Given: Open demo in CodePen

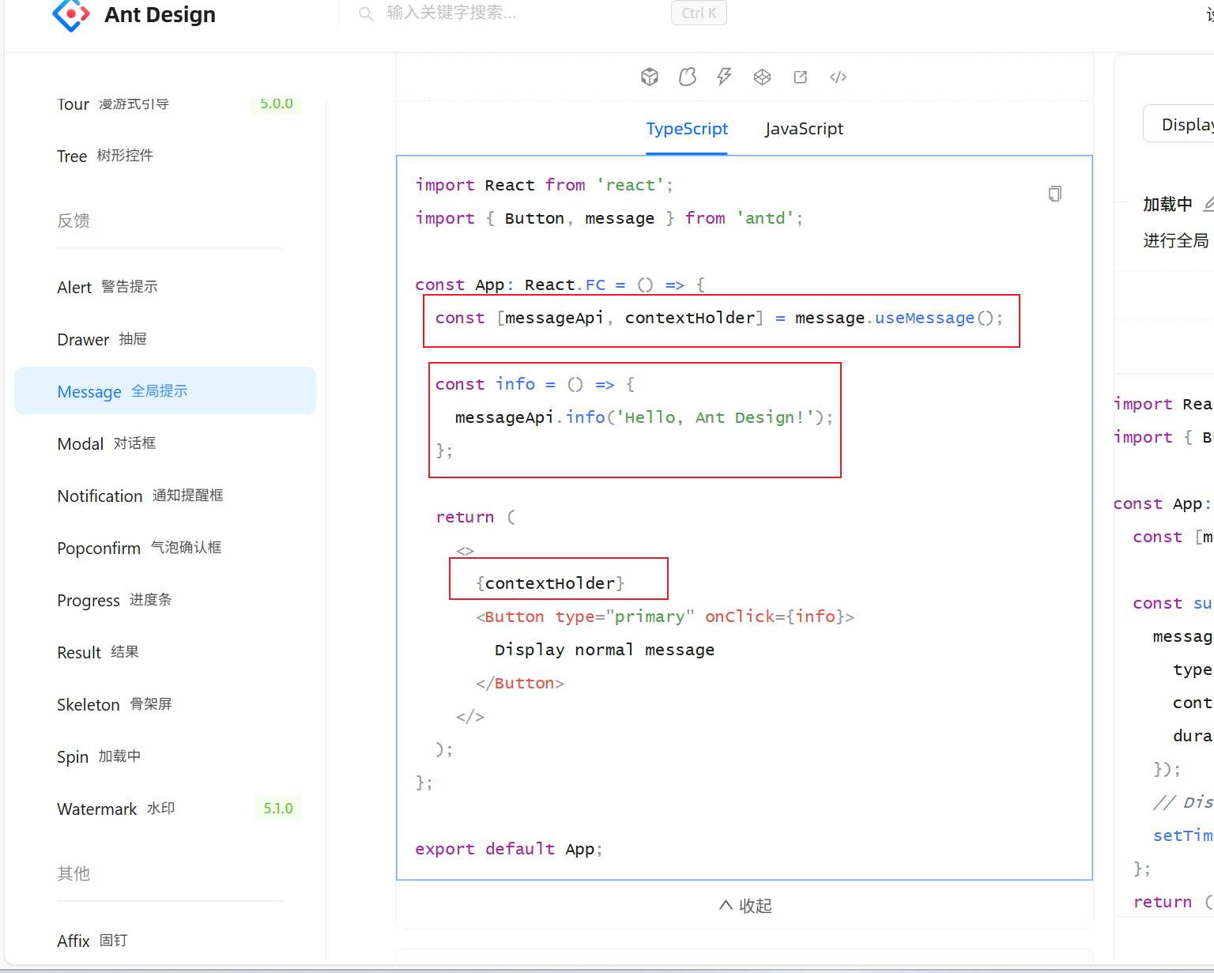Looking at the screenshot, I should (762, 77).
